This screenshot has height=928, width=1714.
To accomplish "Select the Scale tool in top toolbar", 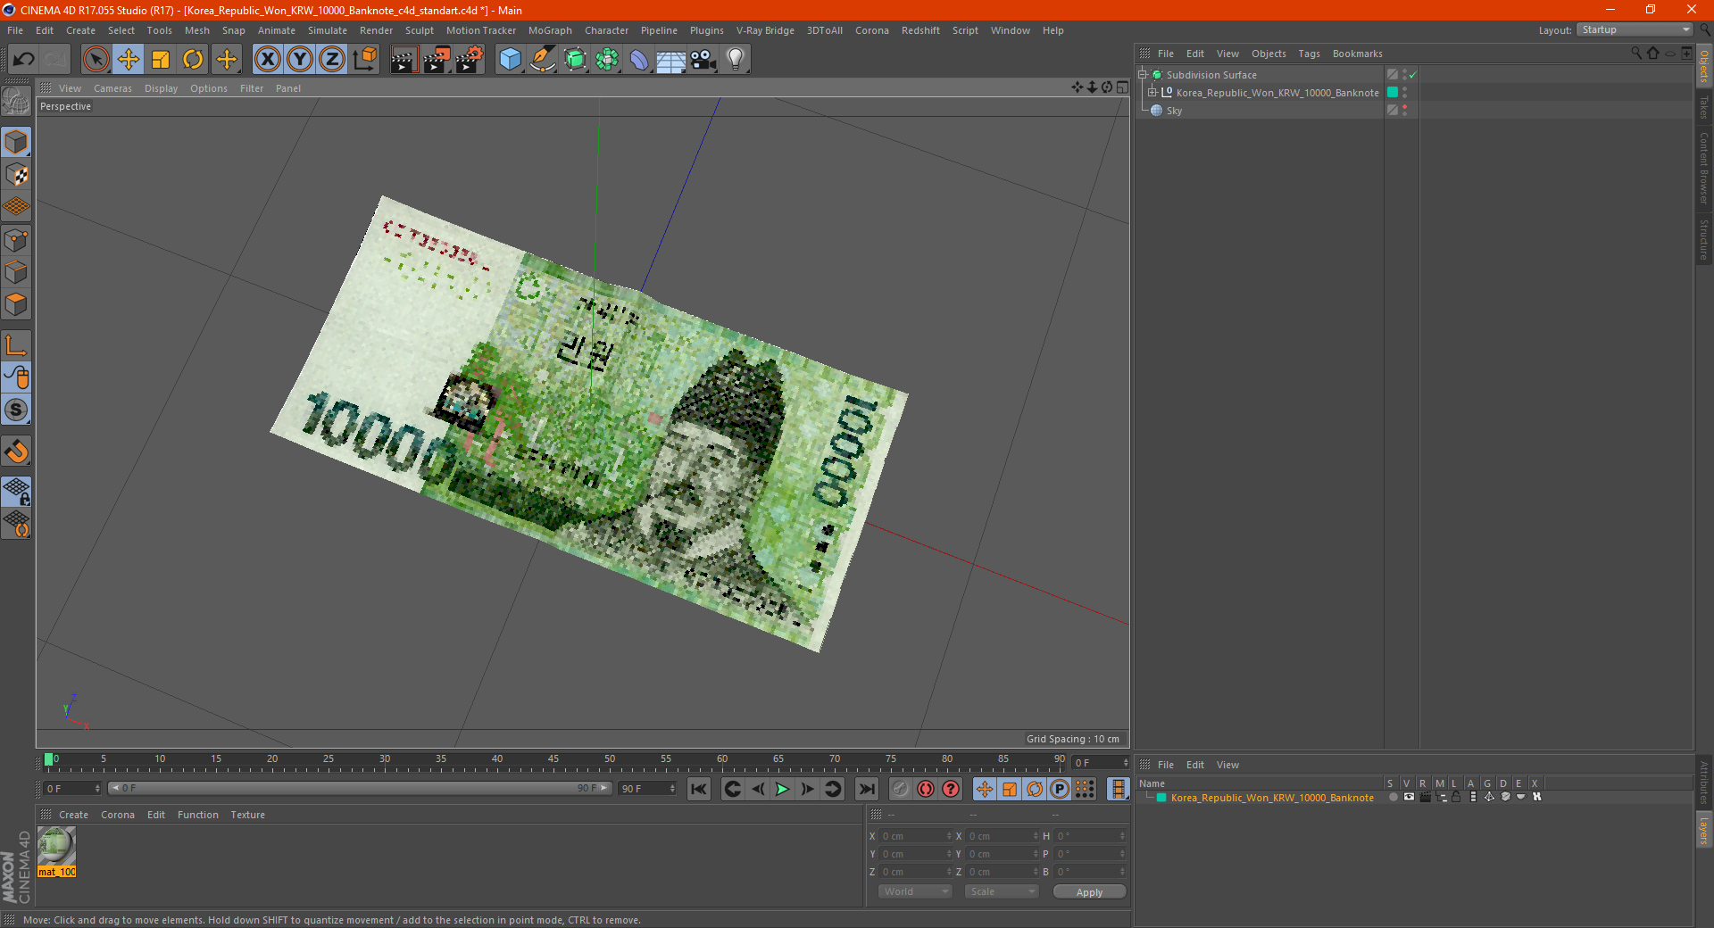I will (x=161, y=60).
